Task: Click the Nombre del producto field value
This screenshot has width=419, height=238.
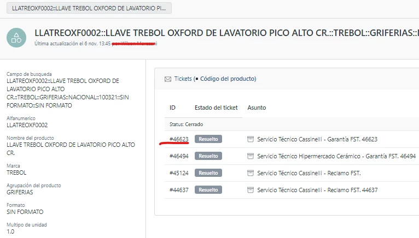Action: coord(71,149)
